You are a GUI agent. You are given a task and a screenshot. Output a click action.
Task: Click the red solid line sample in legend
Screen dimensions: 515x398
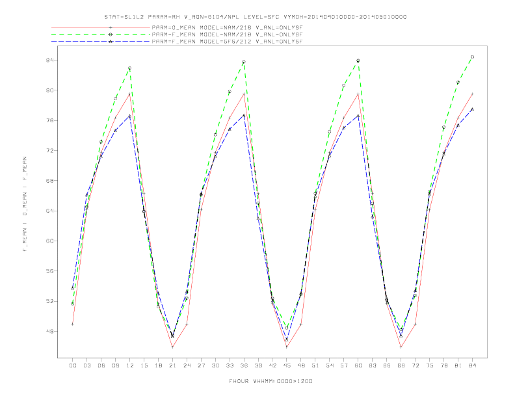point(101,27)
